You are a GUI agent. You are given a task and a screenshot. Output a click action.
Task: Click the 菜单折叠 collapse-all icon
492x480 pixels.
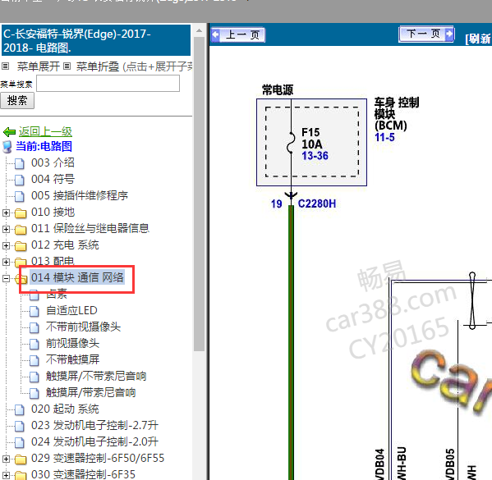click(67, 66)
